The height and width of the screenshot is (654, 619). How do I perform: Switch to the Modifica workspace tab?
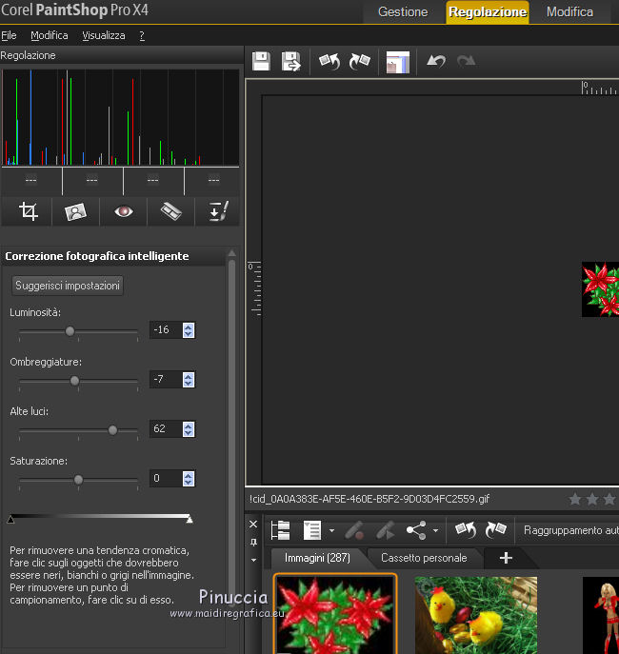coord(569,12)
